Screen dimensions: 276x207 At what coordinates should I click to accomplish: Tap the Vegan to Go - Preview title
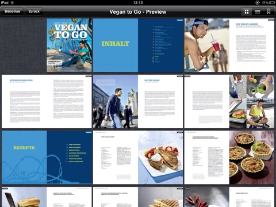pyautogui.click(x=138, y=12)
